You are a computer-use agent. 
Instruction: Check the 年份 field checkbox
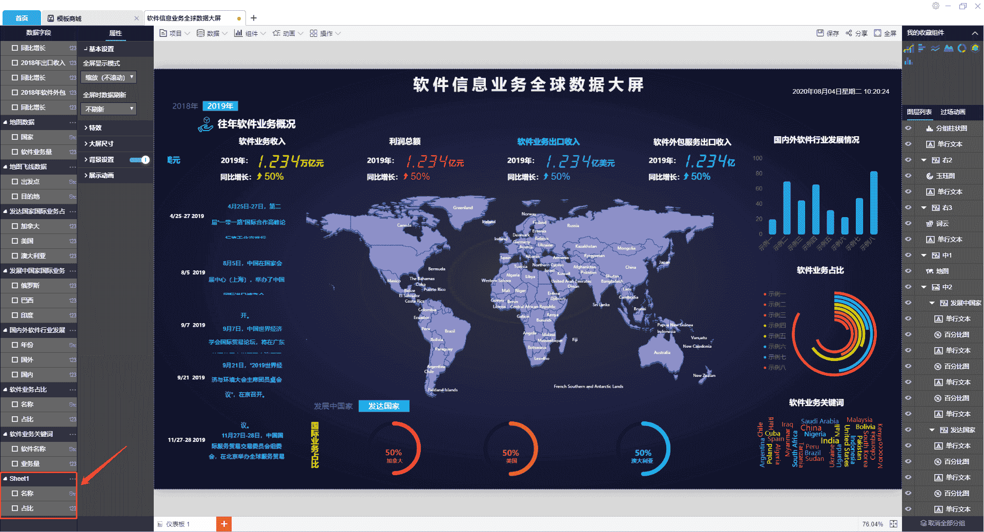15,345
